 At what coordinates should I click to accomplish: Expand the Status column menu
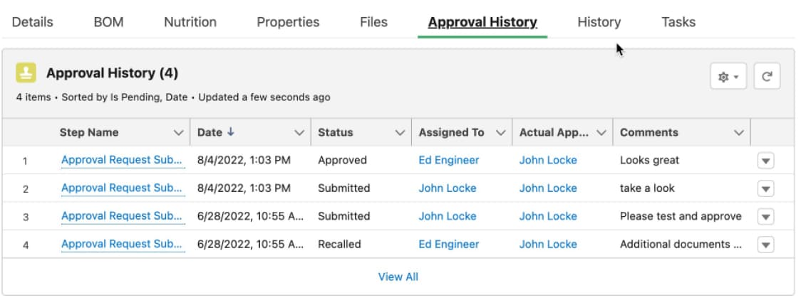click(x=399, y=133)
